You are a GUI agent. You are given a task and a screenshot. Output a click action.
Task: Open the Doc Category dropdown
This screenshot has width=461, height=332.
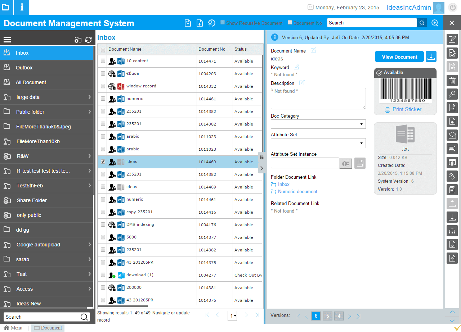pyautogui.click(x=318, y=124)
